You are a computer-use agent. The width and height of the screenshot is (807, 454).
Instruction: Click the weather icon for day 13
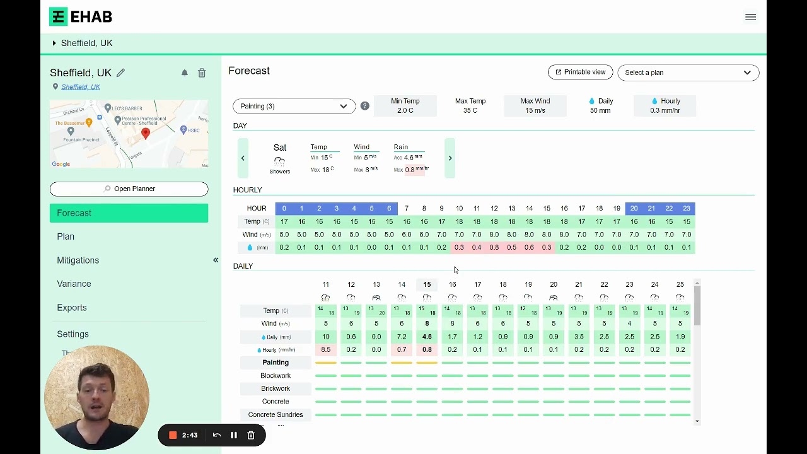376,298
